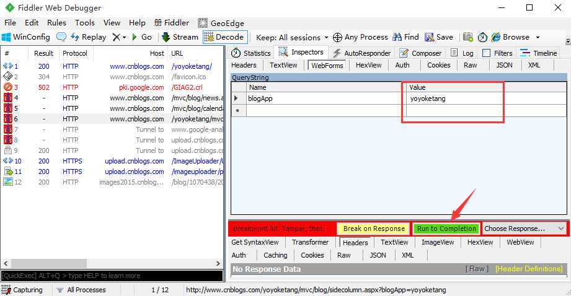This screenshot has height=296, width=571.
Task: Click the GeoEdge menu item
Action: (221, 23)
